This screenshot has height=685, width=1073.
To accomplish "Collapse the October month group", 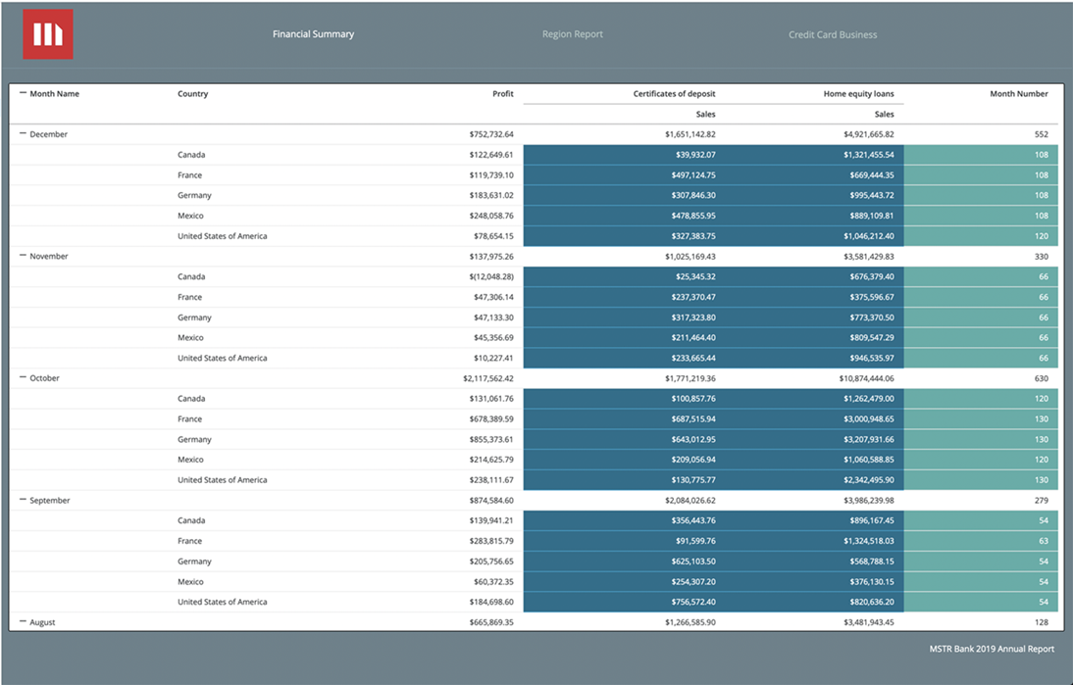I will pos(22,378).
